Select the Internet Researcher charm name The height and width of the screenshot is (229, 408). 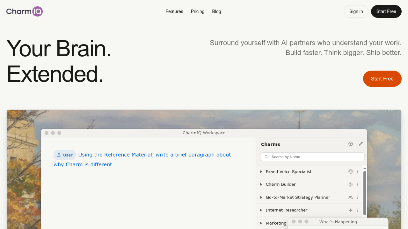coord(287,210)
